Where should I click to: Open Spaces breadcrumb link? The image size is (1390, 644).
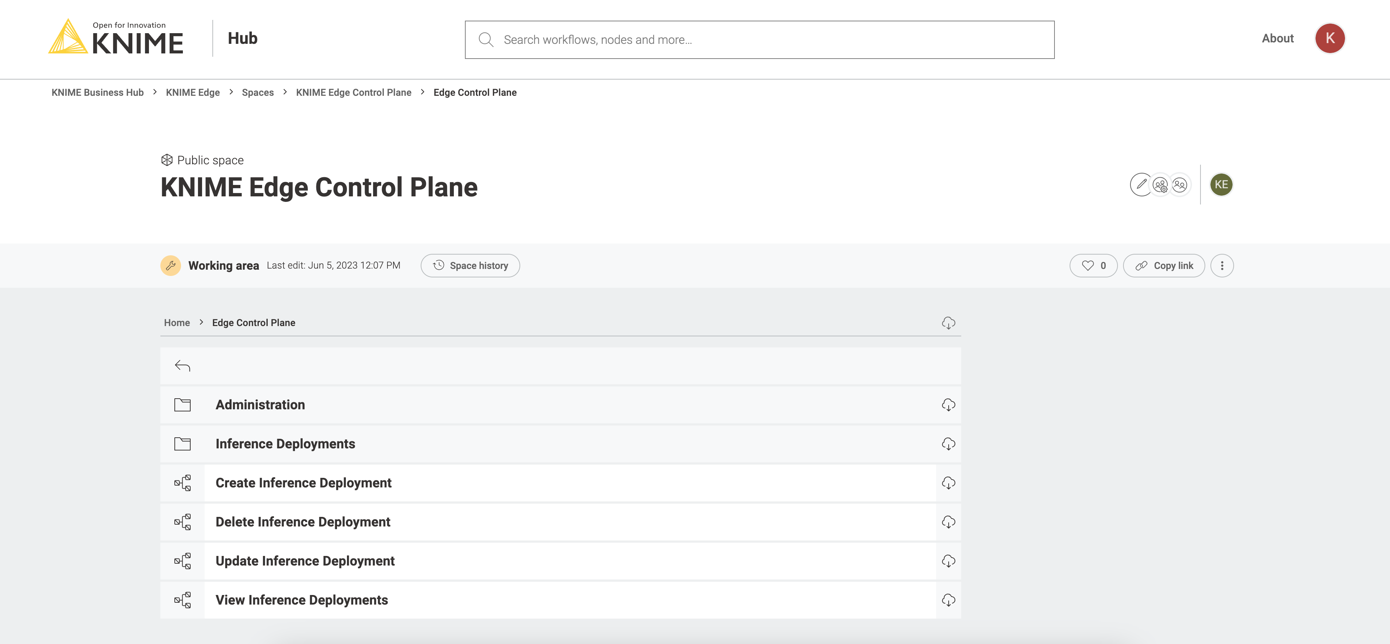(257, 92)
